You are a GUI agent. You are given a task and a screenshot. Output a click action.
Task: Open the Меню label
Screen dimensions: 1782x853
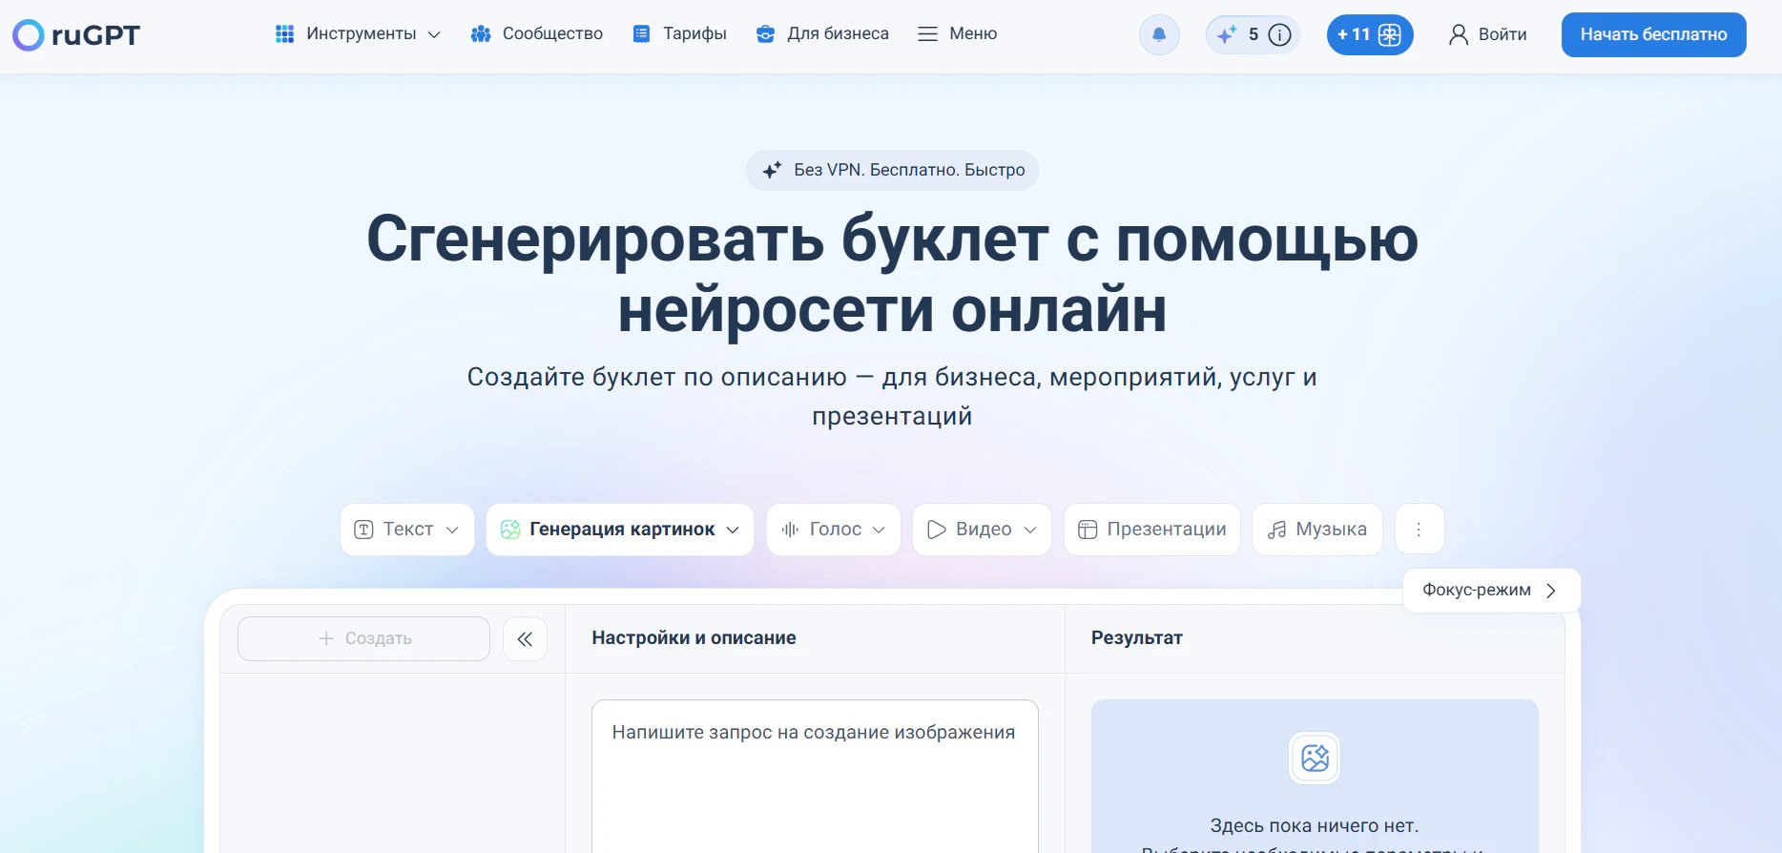[x=973, y=34]
